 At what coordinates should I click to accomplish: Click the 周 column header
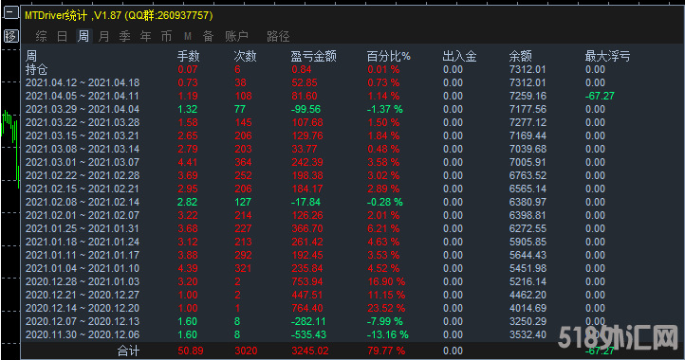31,56
